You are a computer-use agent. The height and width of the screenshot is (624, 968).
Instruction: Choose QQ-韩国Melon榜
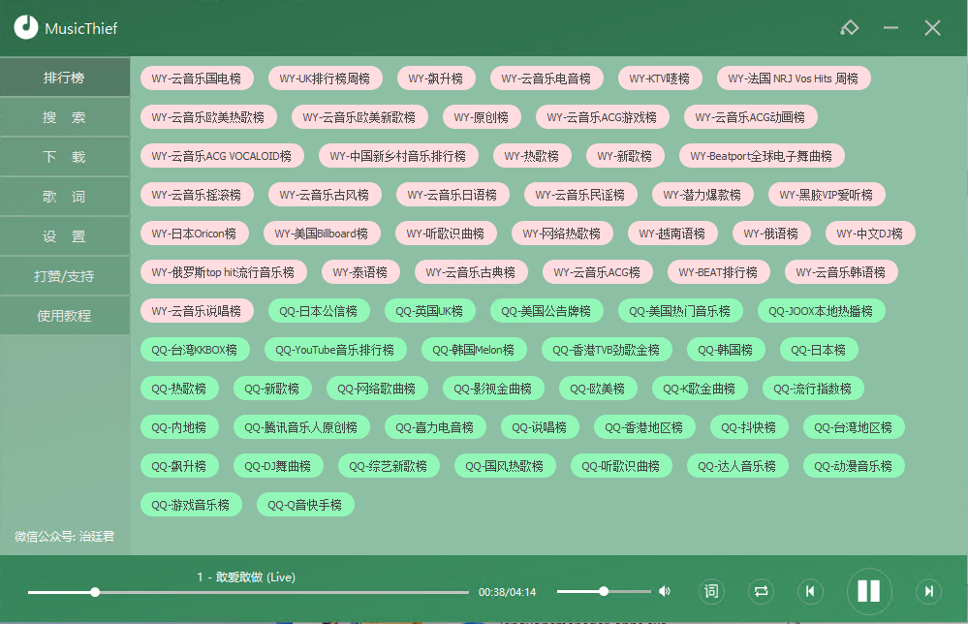[x=474, y=350]
